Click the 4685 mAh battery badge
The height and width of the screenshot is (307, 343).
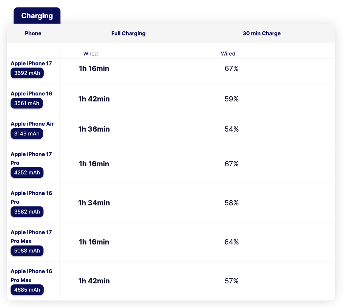27,290
